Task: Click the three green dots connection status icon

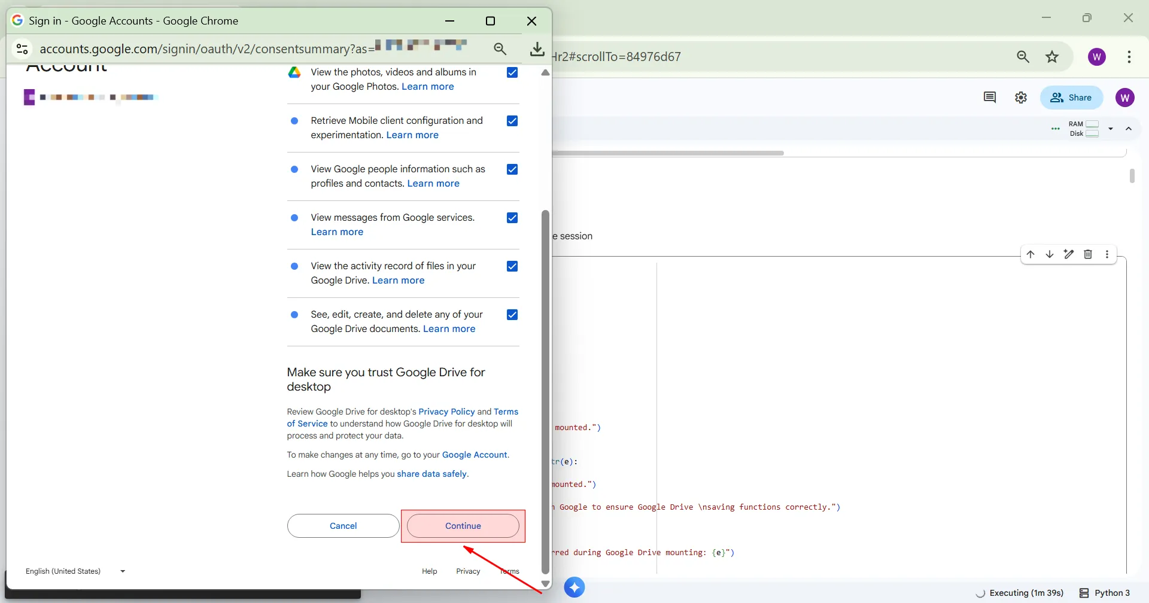Action: [1056, 129]
